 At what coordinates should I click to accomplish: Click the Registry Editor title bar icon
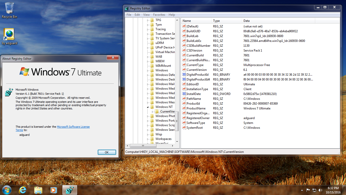[127, 8]
